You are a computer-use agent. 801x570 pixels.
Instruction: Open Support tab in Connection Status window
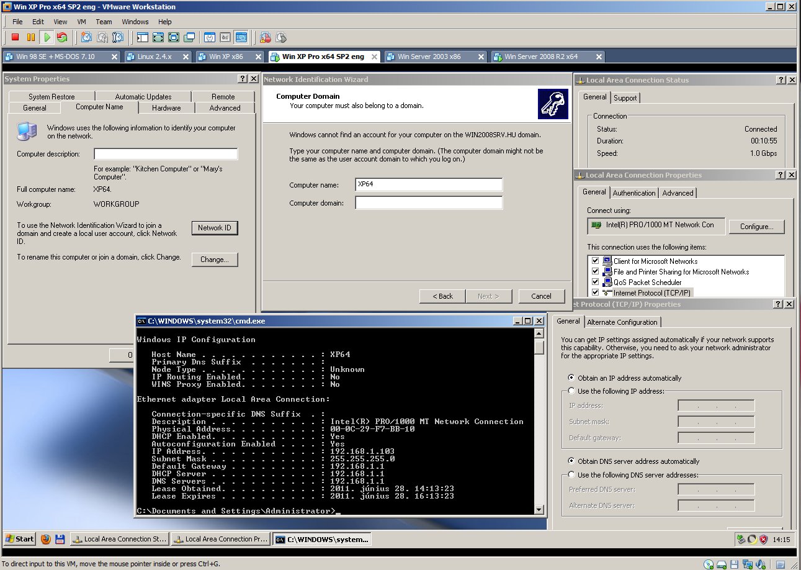click(x=625, y=98)
